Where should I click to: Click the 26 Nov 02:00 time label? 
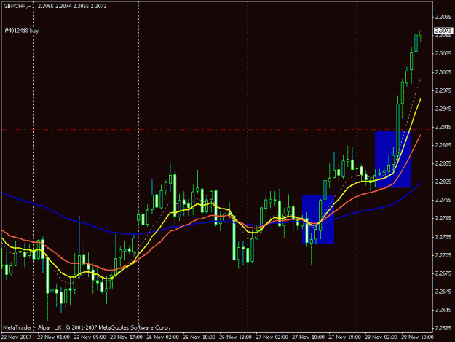pyautogui.click(x=163, y=338)
